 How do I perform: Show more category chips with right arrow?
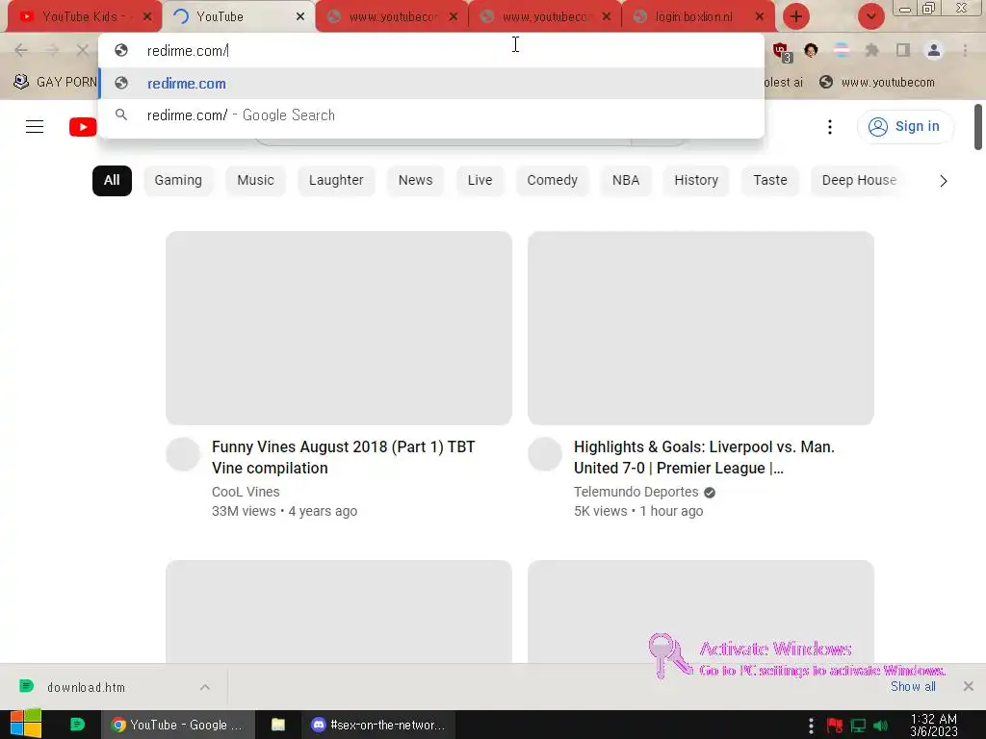(944, 181)
